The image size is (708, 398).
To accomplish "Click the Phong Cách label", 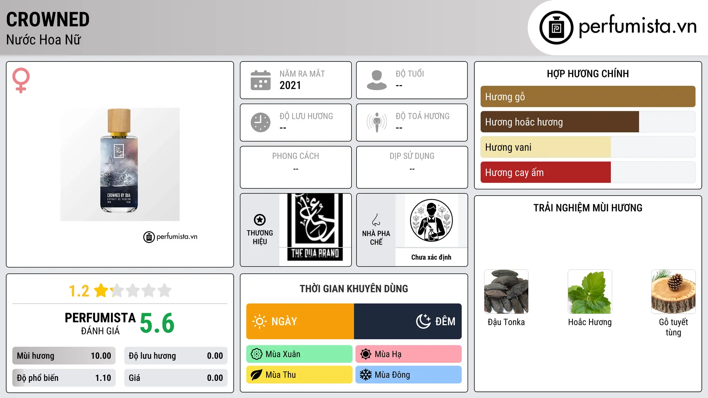I will pyautogui.click(x=296, y=156).
